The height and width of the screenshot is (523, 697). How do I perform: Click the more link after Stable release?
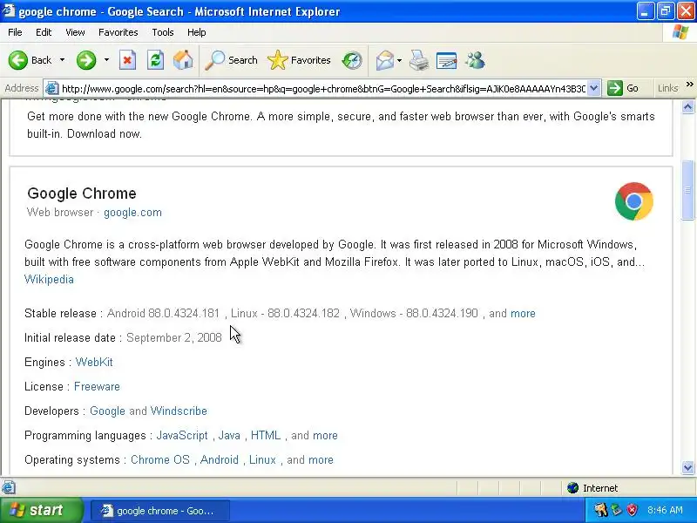coord(523,314)
